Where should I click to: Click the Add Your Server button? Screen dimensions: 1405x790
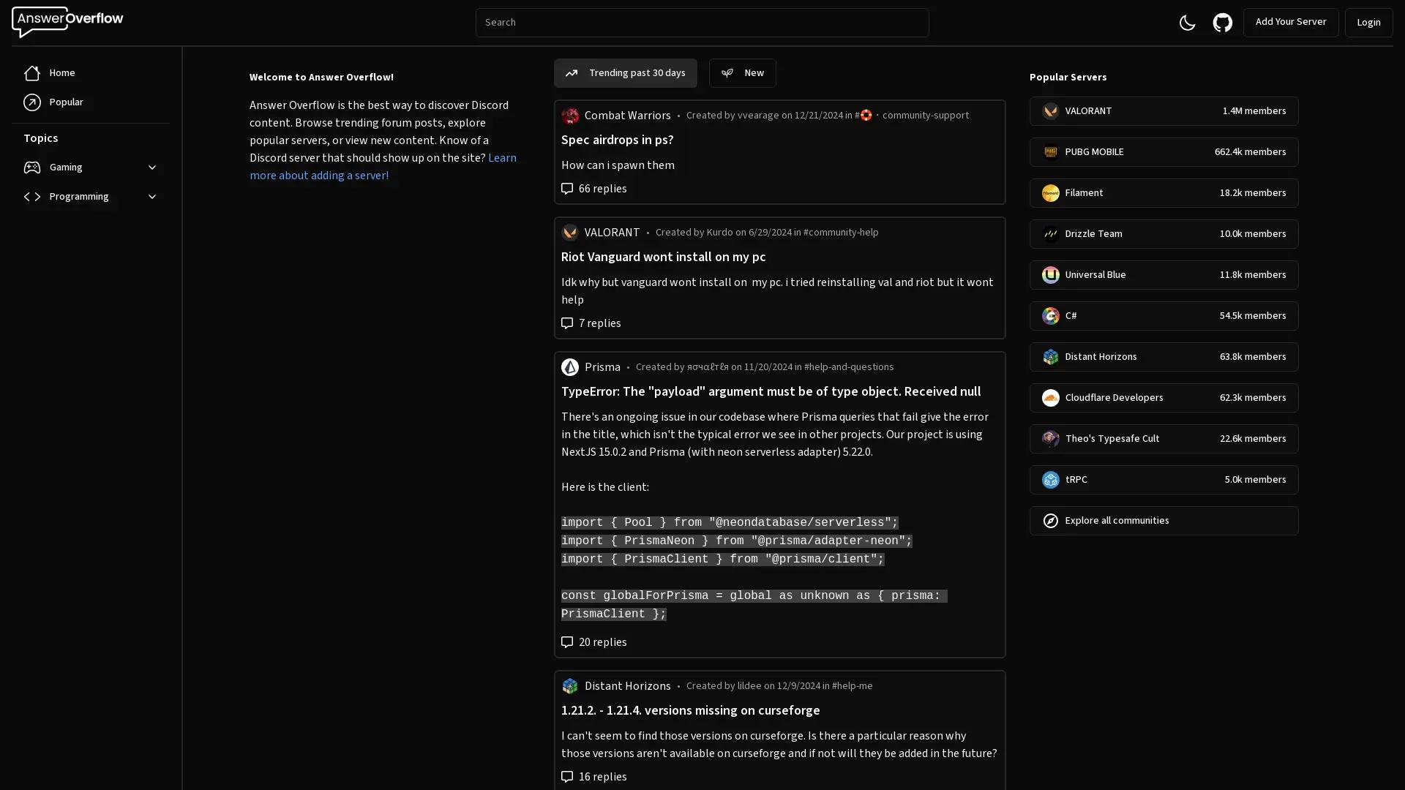1291,22
